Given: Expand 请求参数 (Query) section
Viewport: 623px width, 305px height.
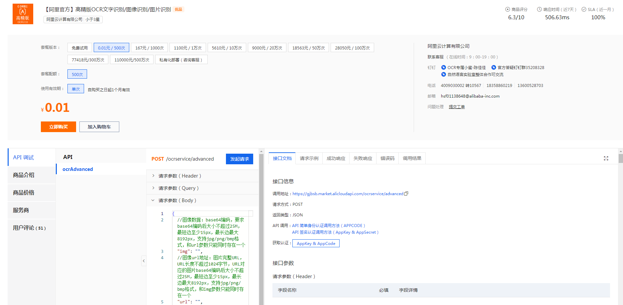Looking at the screenshot, I should tap(202, 188).
